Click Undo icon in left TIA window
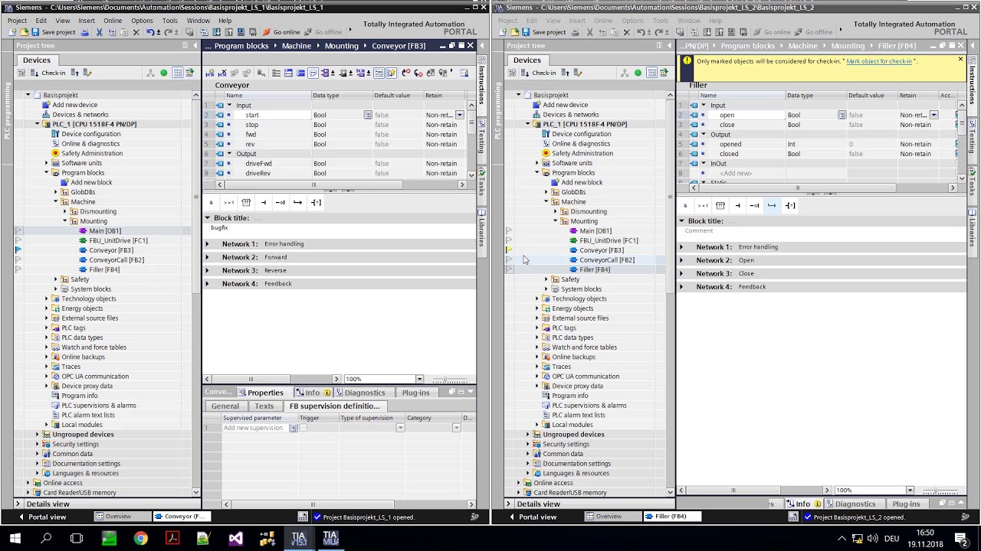Screen dimensions: 981x551 coord(150,32)
